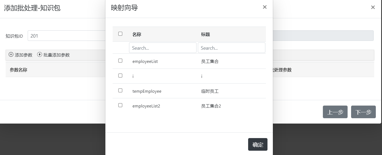Enable the employeeList2 checkbox
Viewport: 382px width, 155px height.
click(120, 105)
